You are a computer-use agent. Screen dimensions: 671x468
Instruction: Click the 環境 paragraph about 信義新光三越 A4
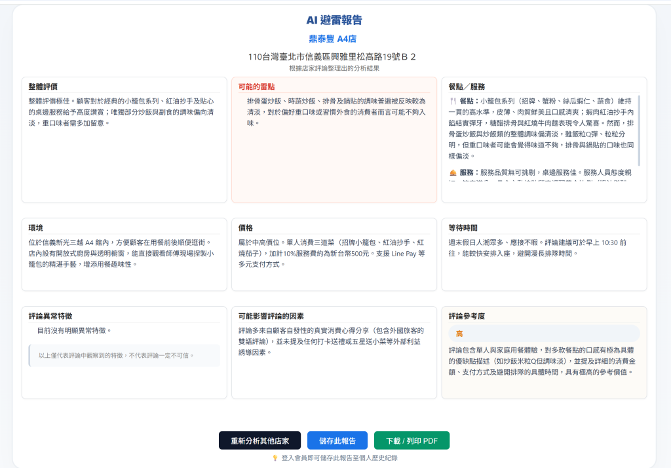pyautogui.click(x=121, y=254)
